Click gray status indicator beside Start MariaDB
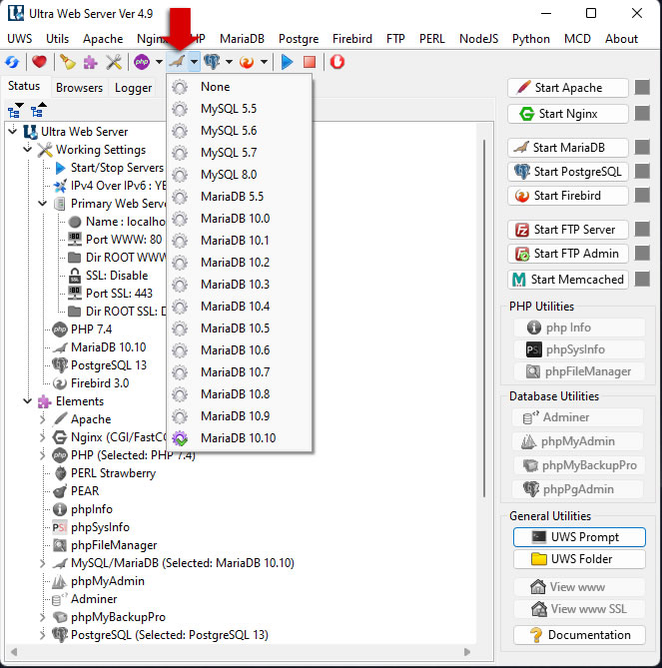Image resolution: width=662 pixels, height=668 pixels. pyautogui.click(x=642, y=148)
